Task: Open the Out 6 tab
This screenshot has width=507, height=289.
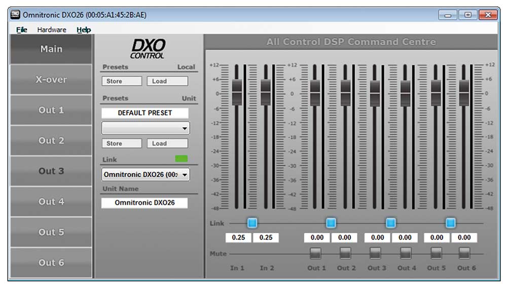Action: (x=51, y=263)
